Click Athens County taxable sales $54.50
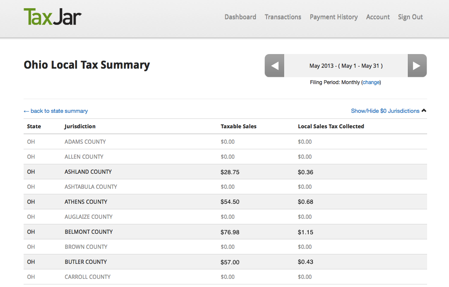This screenshot has height=287, width=449. pyautogui.click(x=230, y=202)
